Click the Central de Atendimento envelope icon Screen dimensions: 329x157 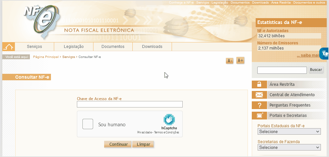(x=259, y=95)
